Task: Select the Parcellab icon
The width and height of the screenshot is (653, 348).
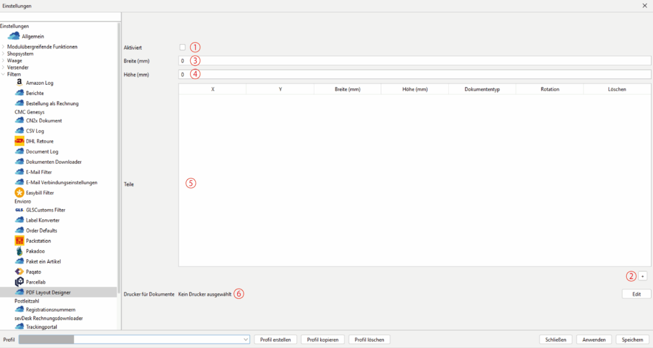Action: click(x=19, y=282)
